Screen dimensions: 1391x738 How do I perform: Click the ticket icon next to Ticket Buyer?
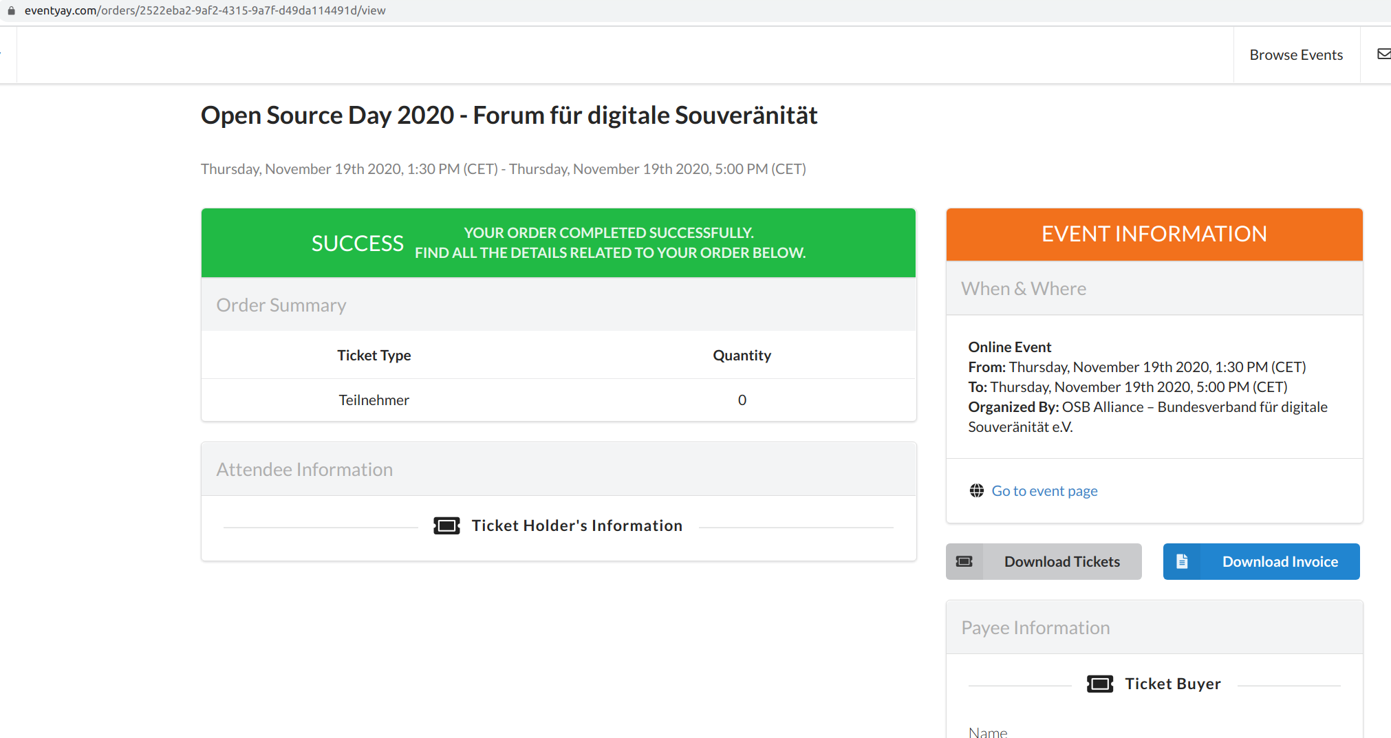(1100, 684)
